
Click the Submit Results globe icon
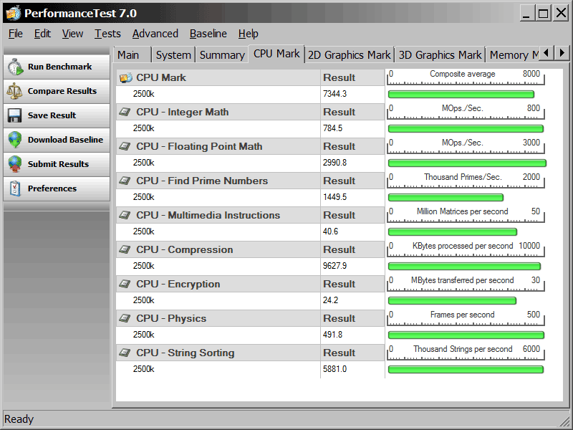pos(15,164)
